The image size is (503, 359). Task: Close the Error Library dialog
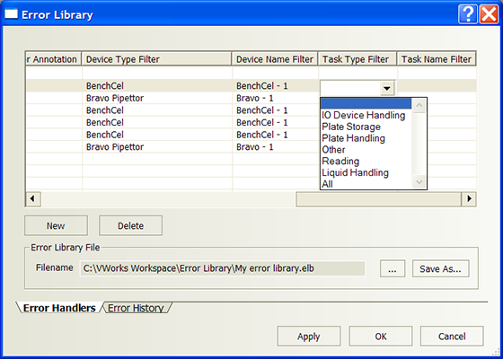tap(489, 14)
